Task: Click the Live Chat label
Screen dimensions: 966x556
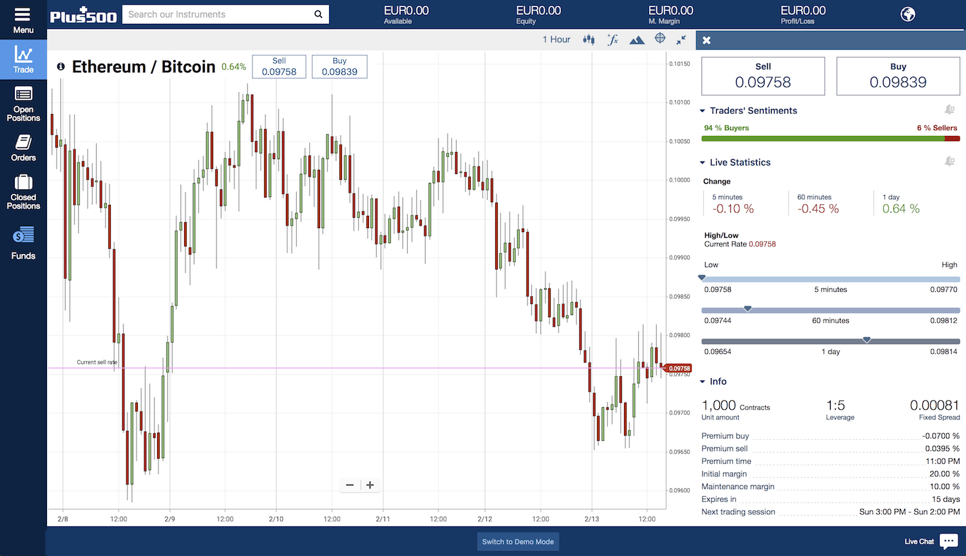Action: pos(919,541)
